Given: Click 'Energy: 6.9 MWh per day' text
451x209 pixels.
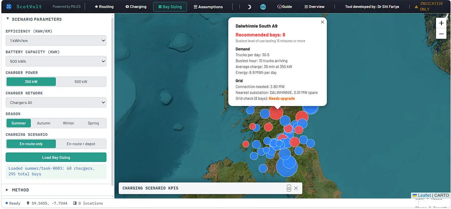Looking at the screenshot, I should tap(256, 73).
